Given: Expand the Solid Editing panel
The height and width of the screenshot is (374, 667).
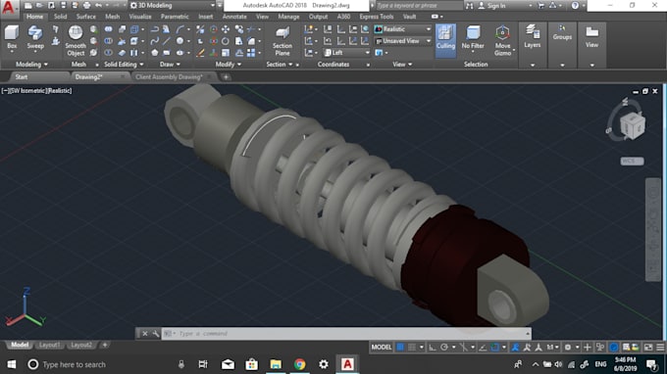Looking at the screenshot, I should point(124,65).
